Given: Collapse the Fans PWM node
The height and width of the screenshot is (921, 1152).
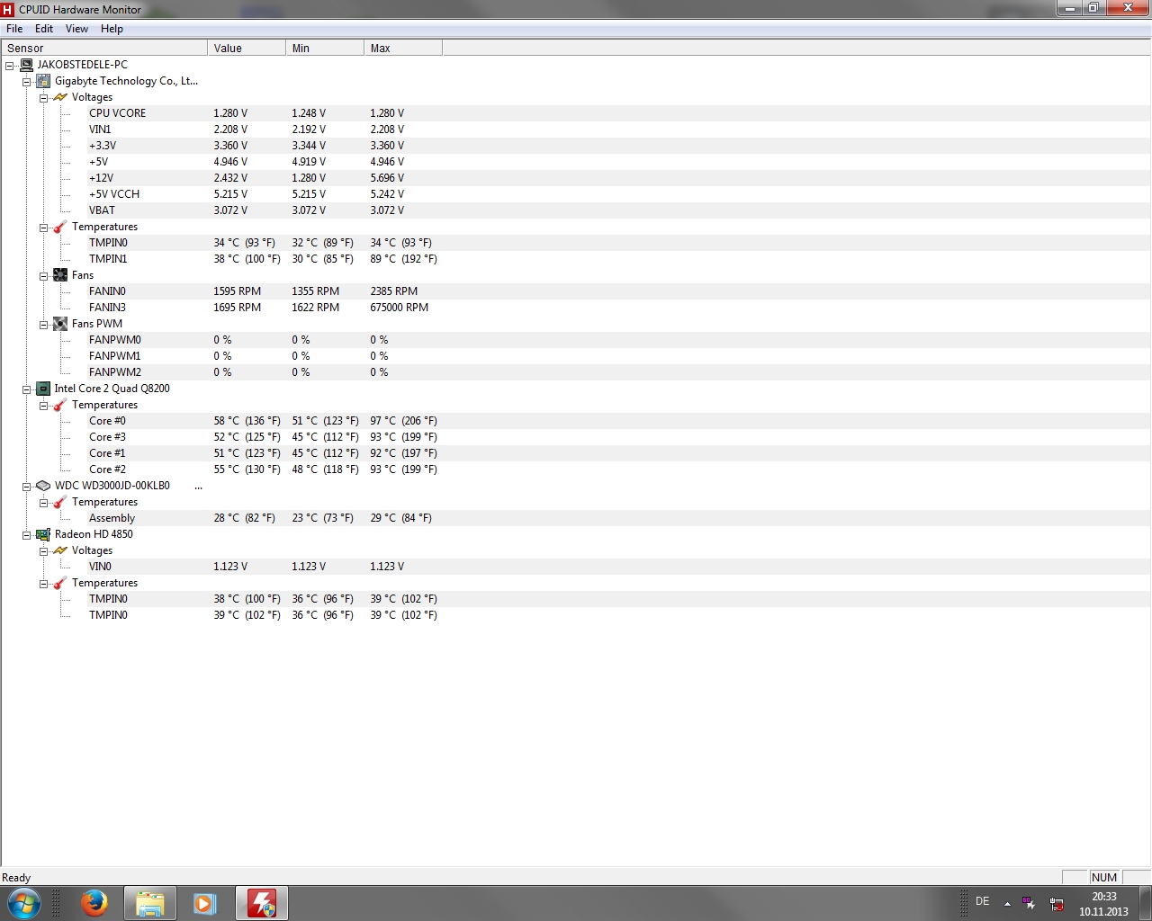Looking at the screenshot, I should [x=43, y=325].
